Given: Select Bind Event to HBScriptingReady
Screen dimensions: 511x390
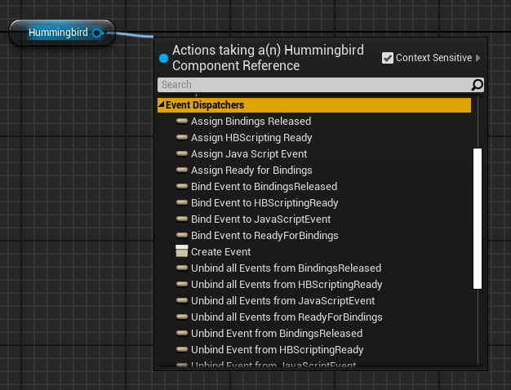Looking at the screenshot, I should (264, 202).
